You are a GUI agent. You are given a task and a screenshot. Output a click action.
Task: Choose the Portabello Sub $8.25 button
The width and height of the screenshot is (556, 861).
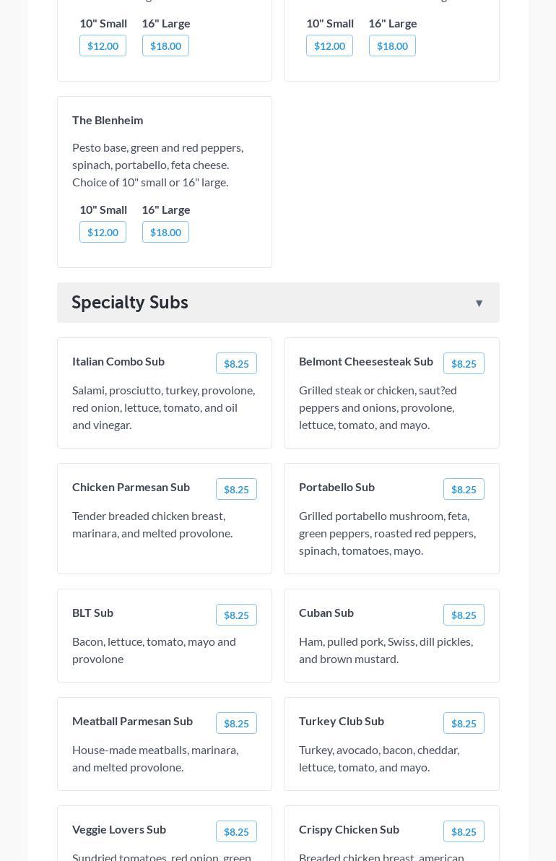click(x=464, y=490)
